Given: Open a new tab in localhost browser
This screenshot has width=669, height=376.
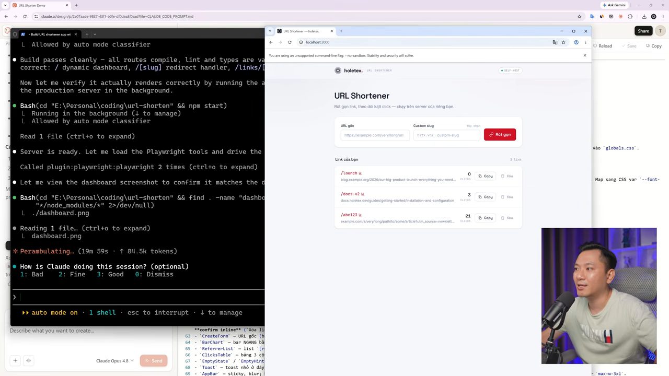Looking at the screenshot, I should point(341,31).
